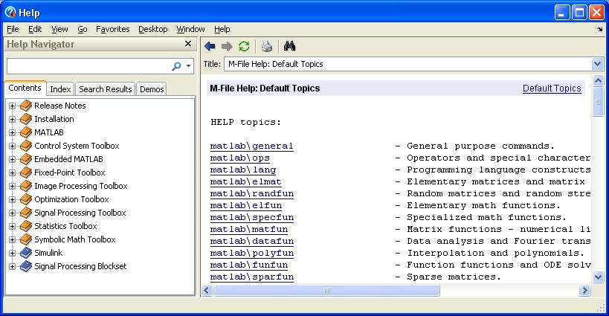Click the Optimization Toolbox book icon
The width and height of the screenshot is (609, 316).
[25, 199]
